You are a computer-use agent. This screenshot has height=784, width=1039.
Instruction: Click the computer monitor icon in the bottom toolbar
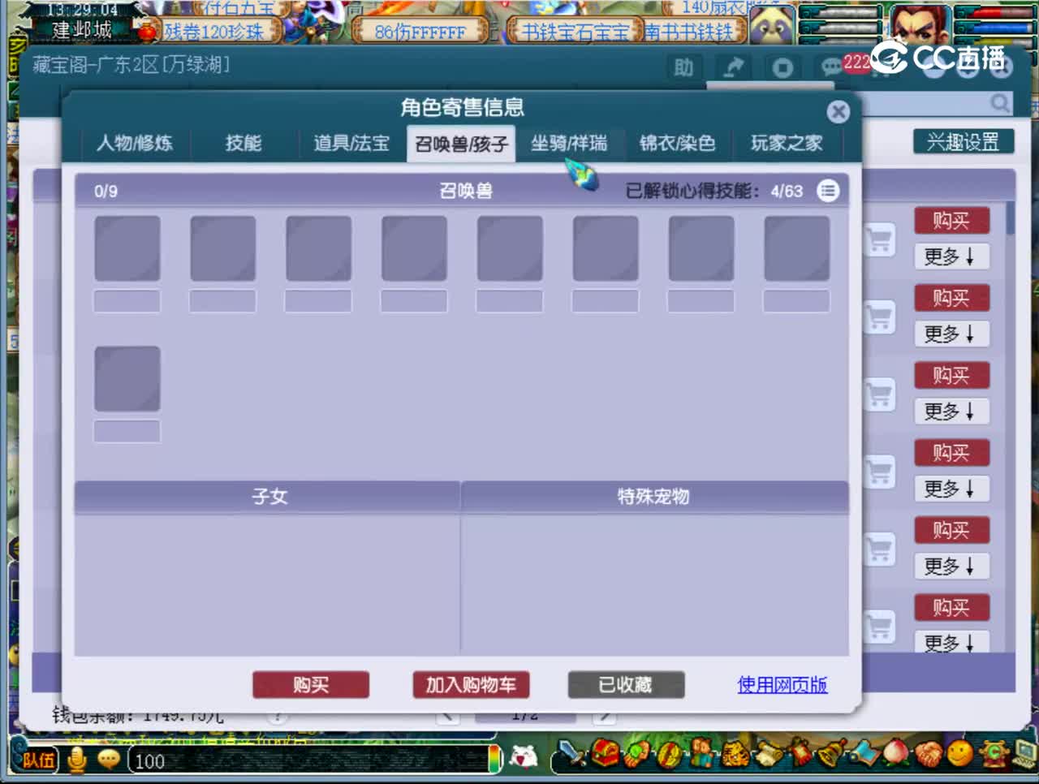[x=1024, y=752]
